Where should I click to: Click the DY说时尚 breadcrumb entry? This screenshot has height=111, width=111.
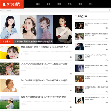(8, 10)
